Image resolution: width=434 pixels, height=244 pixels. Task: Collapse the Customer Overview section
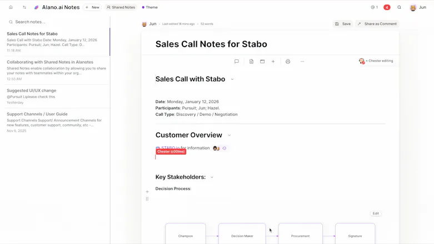(x=229, y=135)
